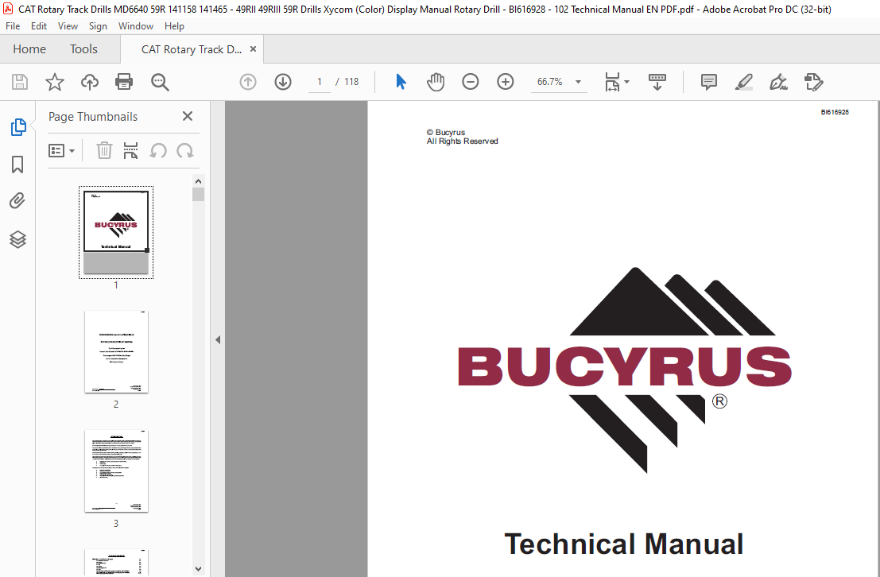Print the document with printer icon
880x577 pixels.
click(124, 82)
